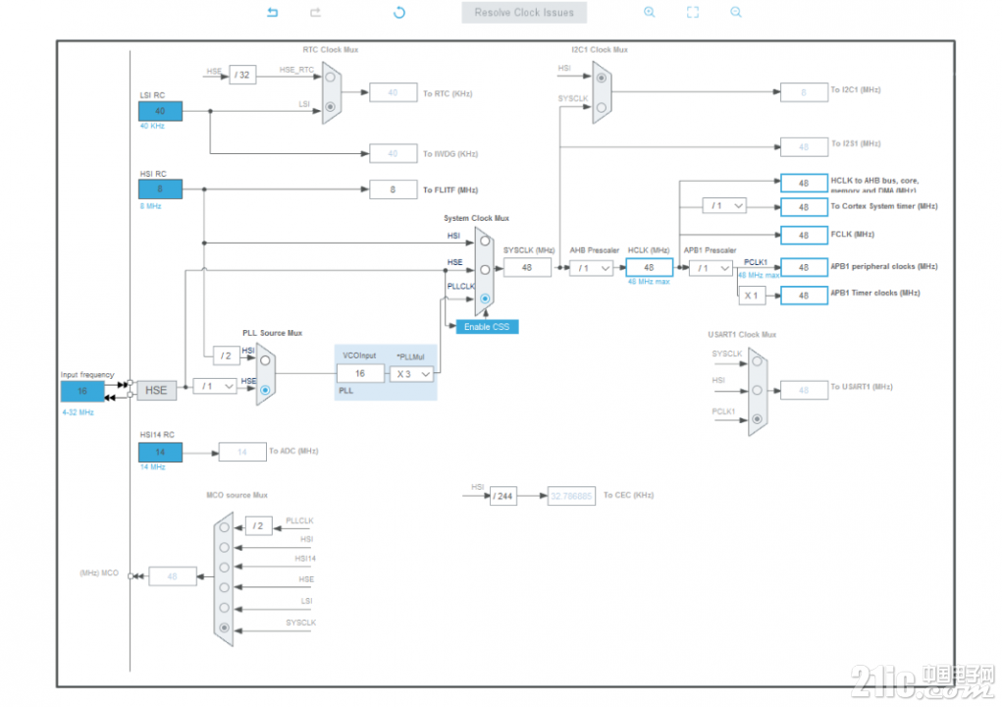Click the /2 PLLCLK divider in MCO mux
This screenshot has width=1002, height=707.
tap(258, 525)
